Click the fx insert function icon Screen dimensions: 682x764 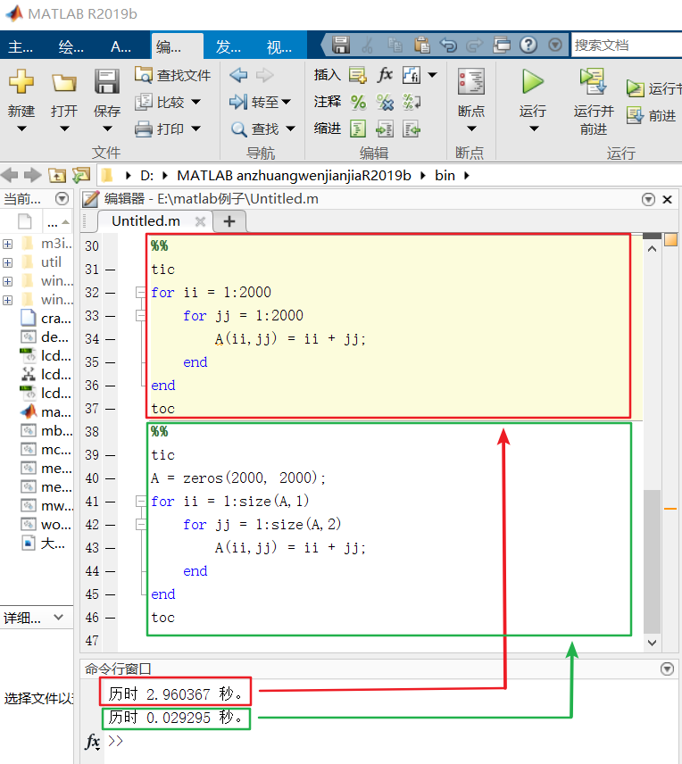[x=385, y=75]
